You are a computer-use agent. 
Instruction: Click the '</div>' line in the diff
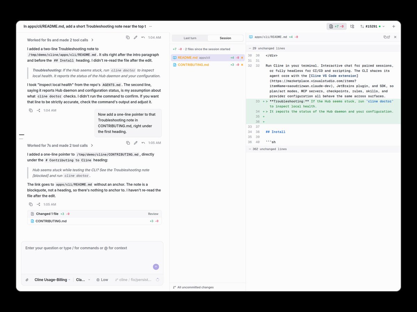pos(271,55)
